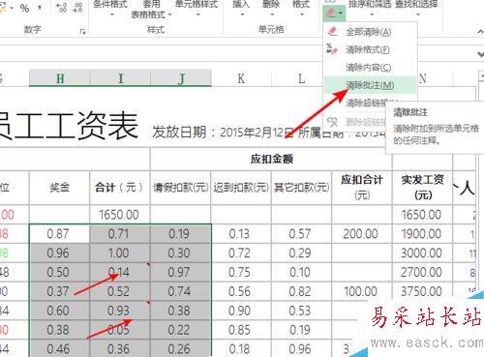Choose 清除内容(C) from the menu
484x357 pixels.
pos(368,68)
